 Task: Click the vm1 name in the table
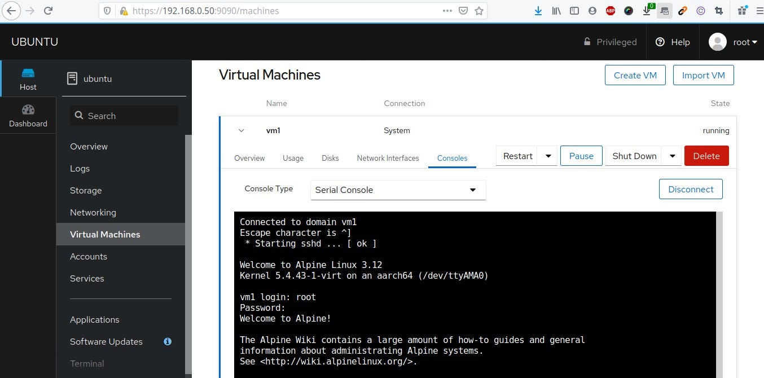[273, 130]
